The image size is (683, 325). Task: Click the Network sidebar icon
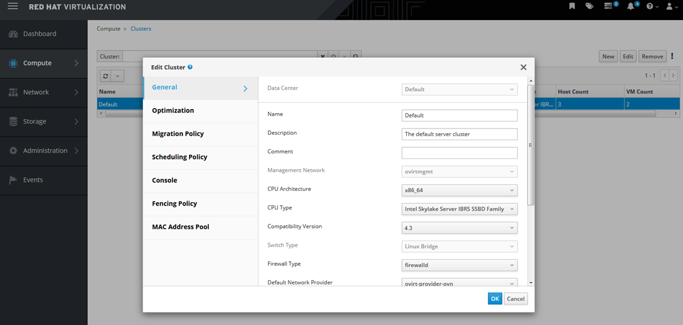(x=13, y=93)
